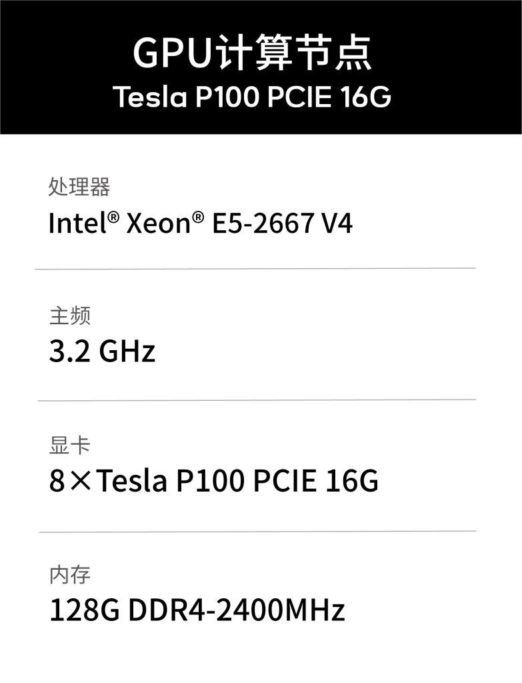Viewport: 522px width, 683px height.
Task: Click the divider line below the processor row
Action: click(256, 269)
